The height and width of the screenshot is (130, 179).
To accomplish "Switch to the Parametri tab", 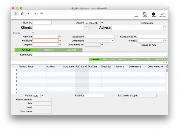I will (x=49, y=50).
